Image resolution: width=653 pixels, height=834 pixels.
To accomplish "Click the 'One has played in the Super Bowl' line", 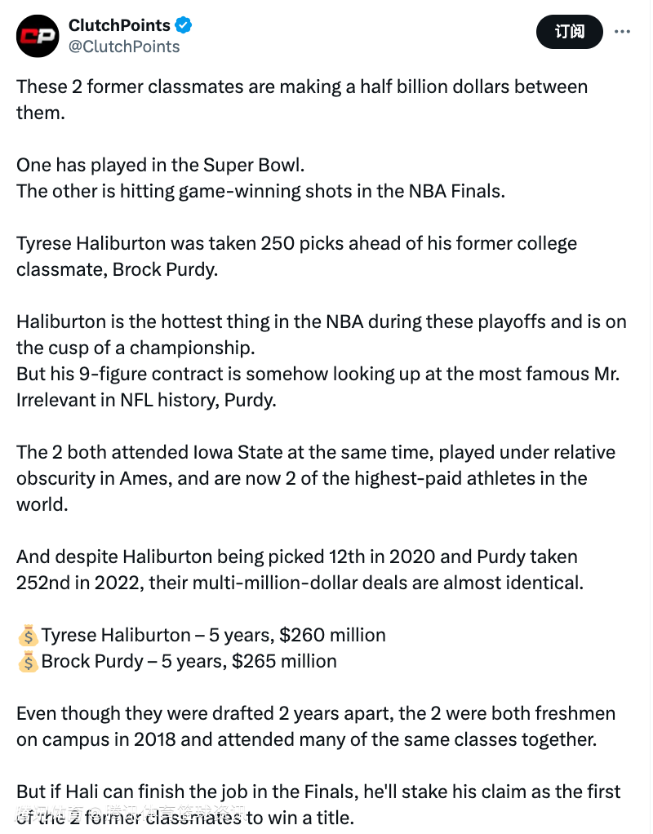I will click(160, 165).
